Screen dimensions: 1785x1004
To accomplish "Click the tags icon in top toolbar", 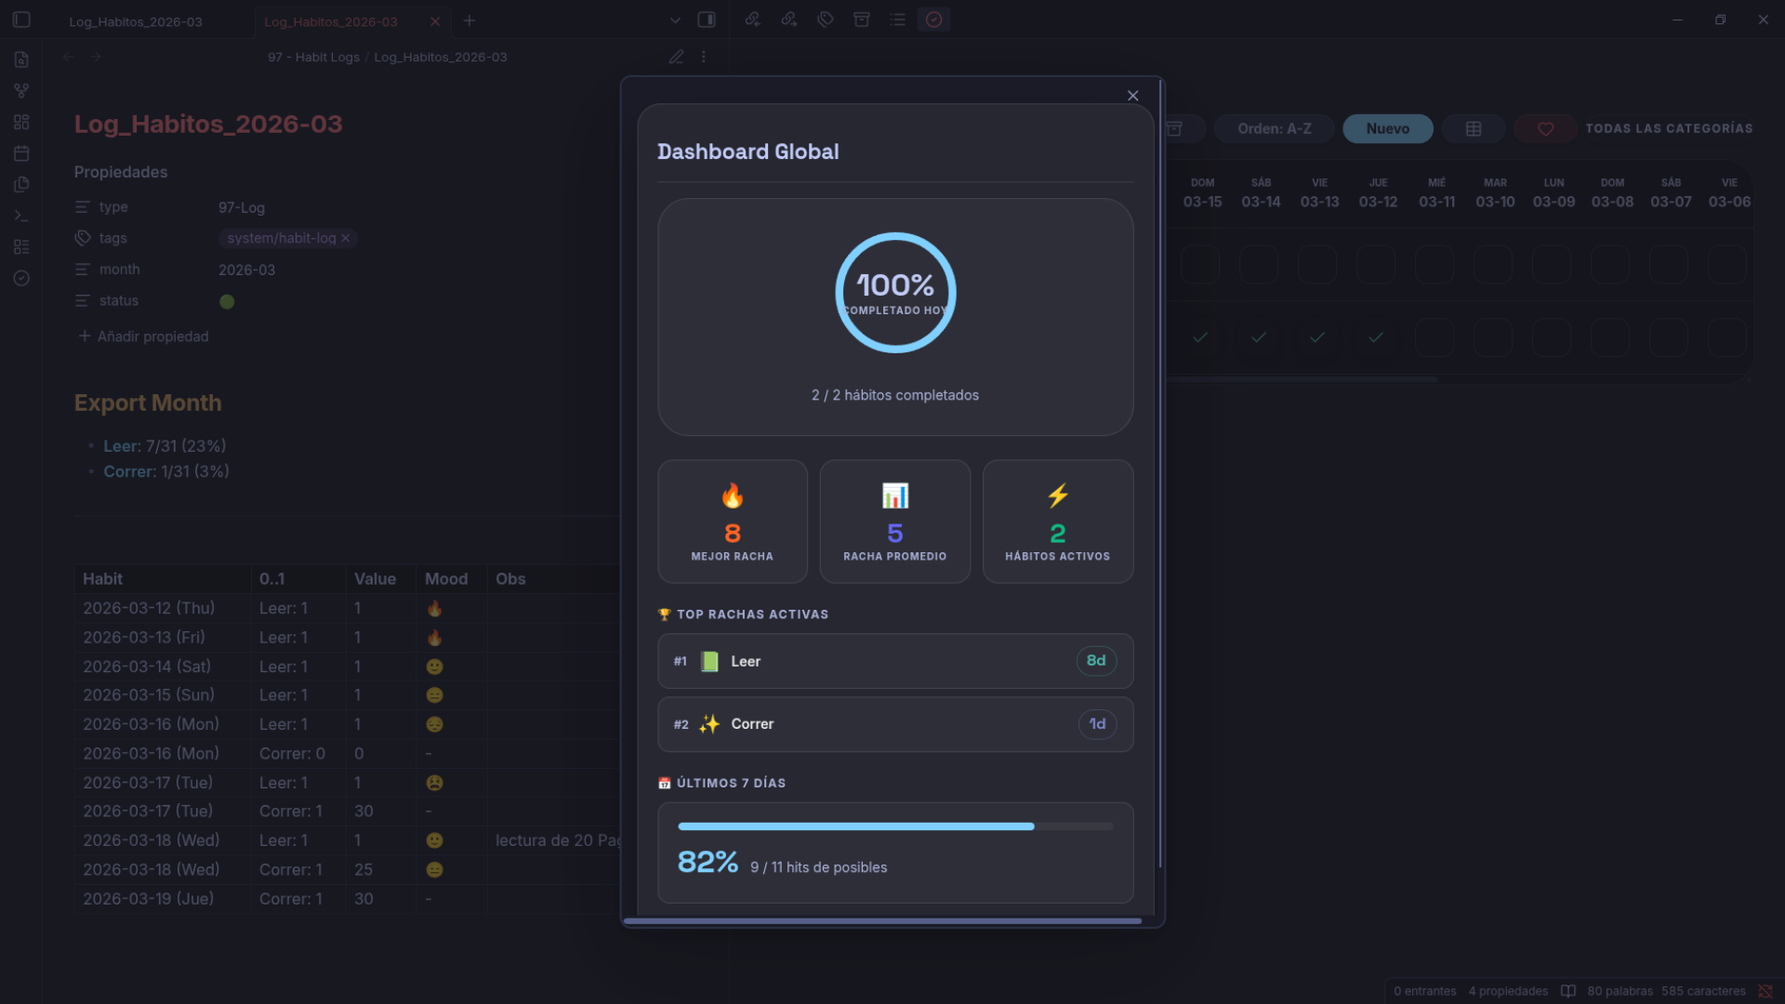I will (825, 20).
